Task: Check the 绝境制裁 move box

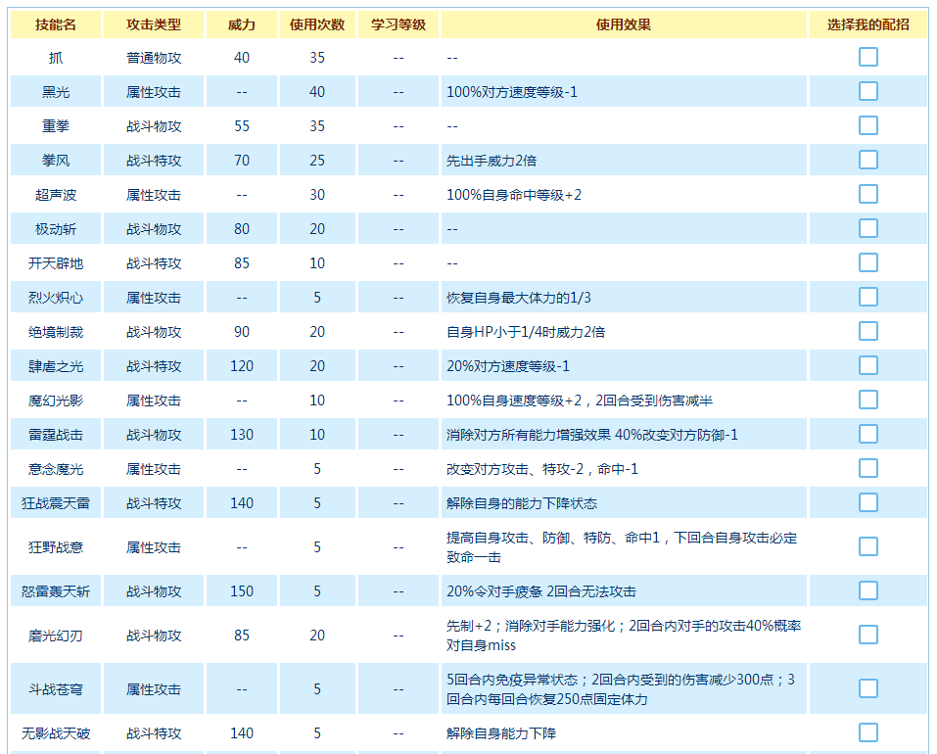Action: pyautogui.click(x=867, y=331)
